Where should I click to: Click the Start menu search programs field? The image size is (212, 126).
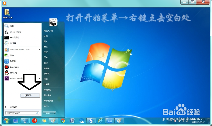[x=22, y=113]
